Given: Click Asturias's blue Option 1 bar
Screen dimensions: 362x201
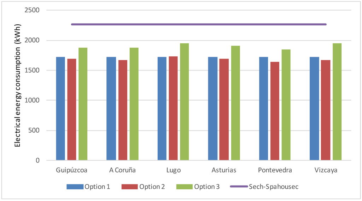Looking at the screenshot, I should pyautogui.click(x=213, y=109).
